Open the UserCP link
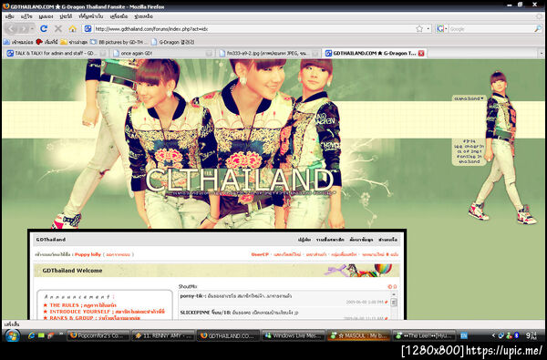Viewport: 547px width, 360px height. (x=260, y=254)
